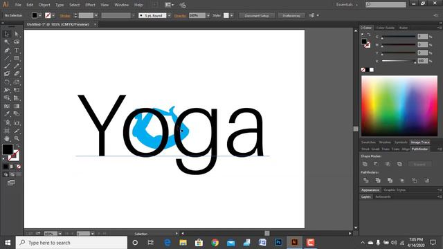Click the Unite shape mode icon
443x249 pixels.
click(x=365, y=164)
